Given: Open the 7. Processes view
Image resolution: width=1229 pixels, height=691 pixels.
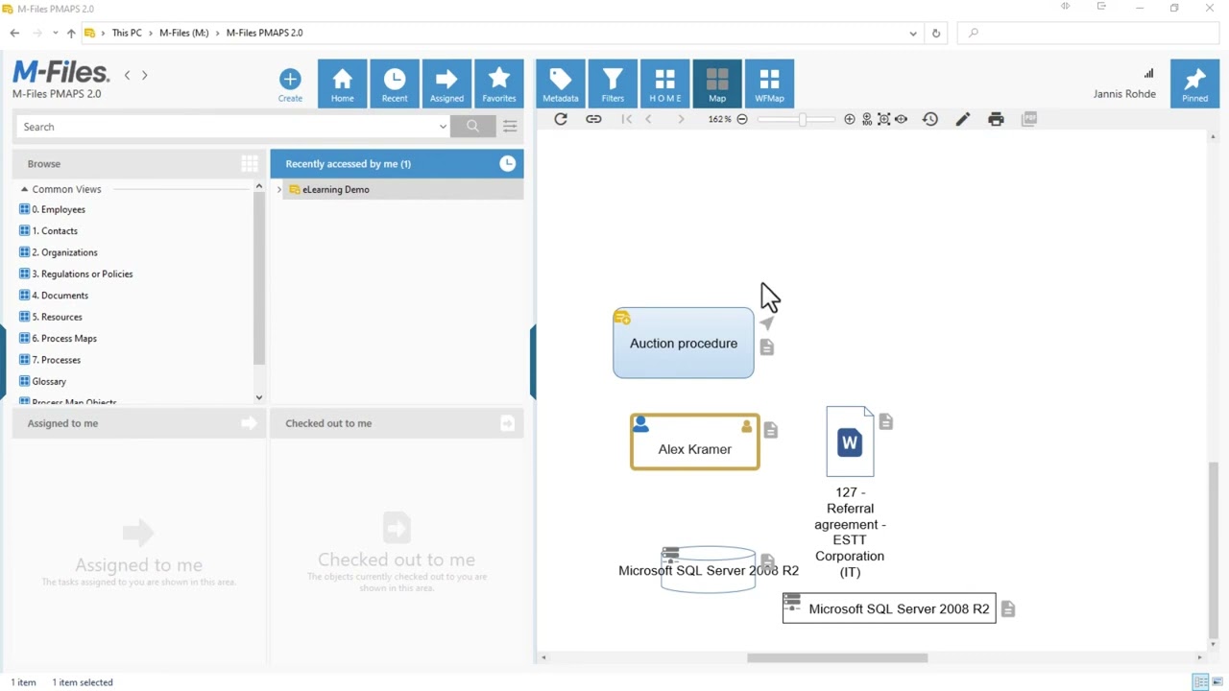Looking at the screenshot, I should [56, 360].
